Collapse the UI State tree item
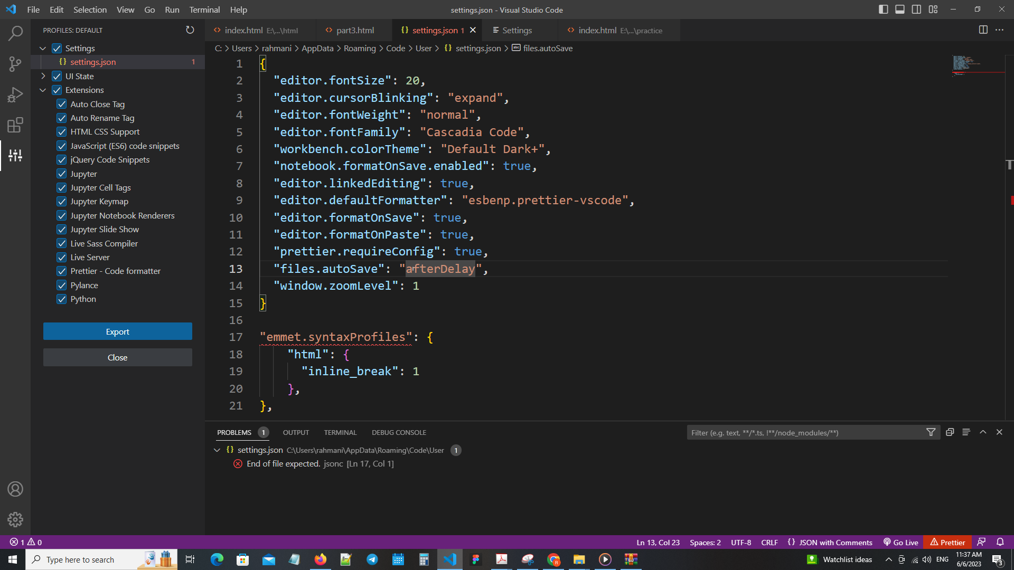The width and height of the screenshot is (1014, 570). click(43, 76)
